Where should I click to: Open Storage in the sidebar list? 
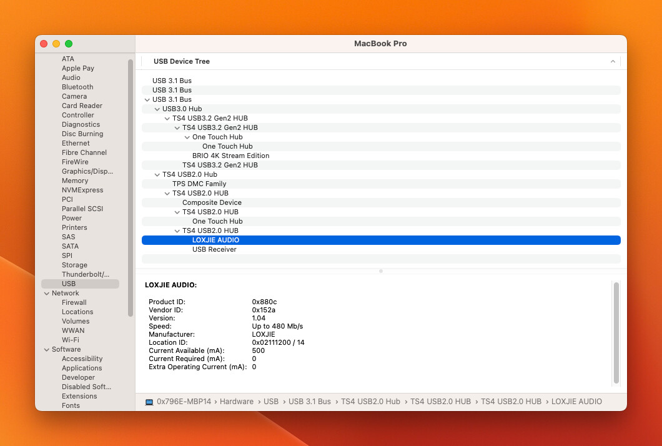[74, 265]
